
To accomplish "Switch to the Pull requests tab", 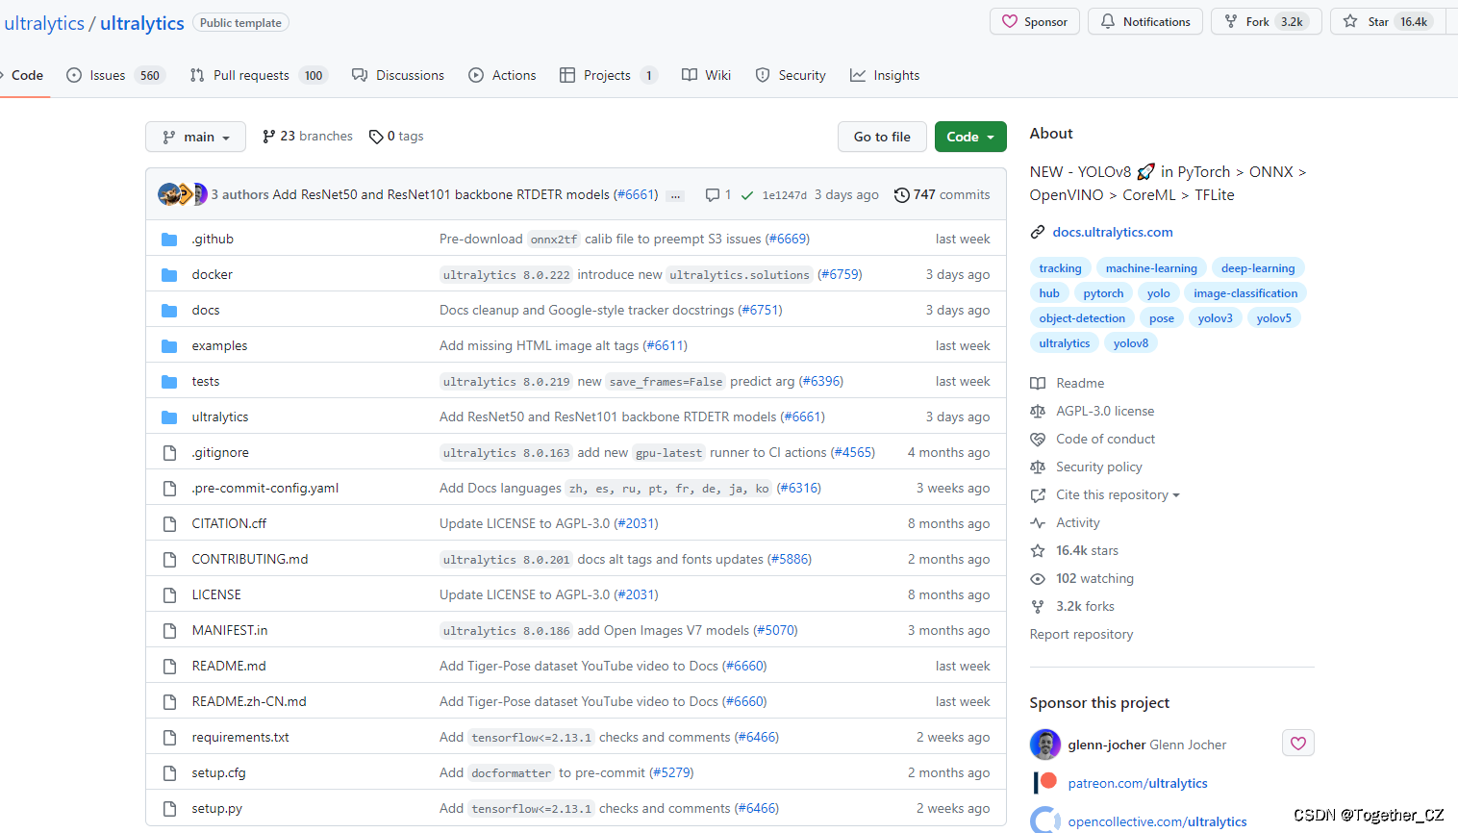I will pos(259,75).
